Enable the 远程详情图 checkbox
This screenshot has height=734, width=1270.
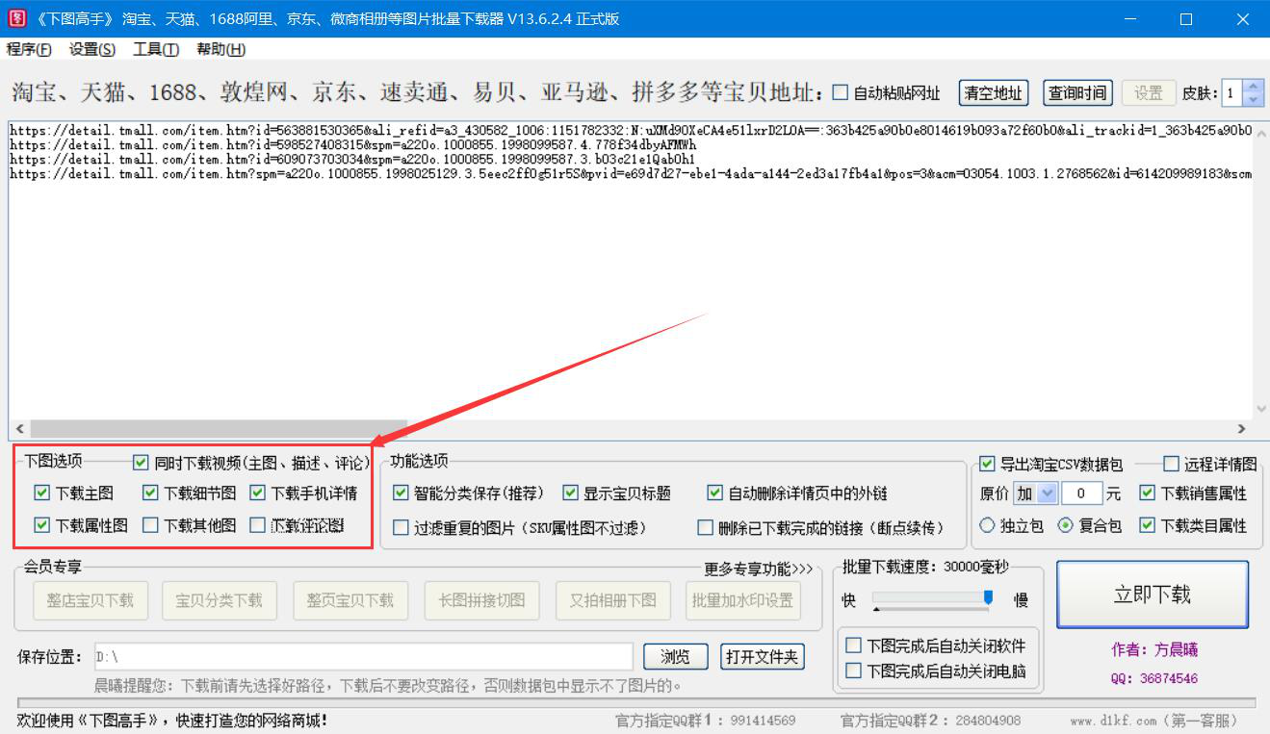click(x=1171, y=464)
